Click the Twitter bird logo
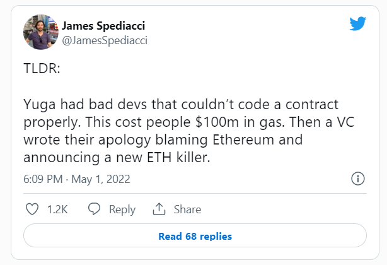Screen dimensions: 387x265 pos(359,24)
